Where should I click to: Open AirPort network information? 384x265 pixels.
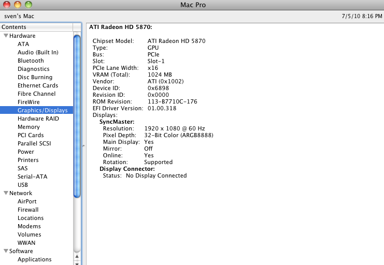(27, 201)
